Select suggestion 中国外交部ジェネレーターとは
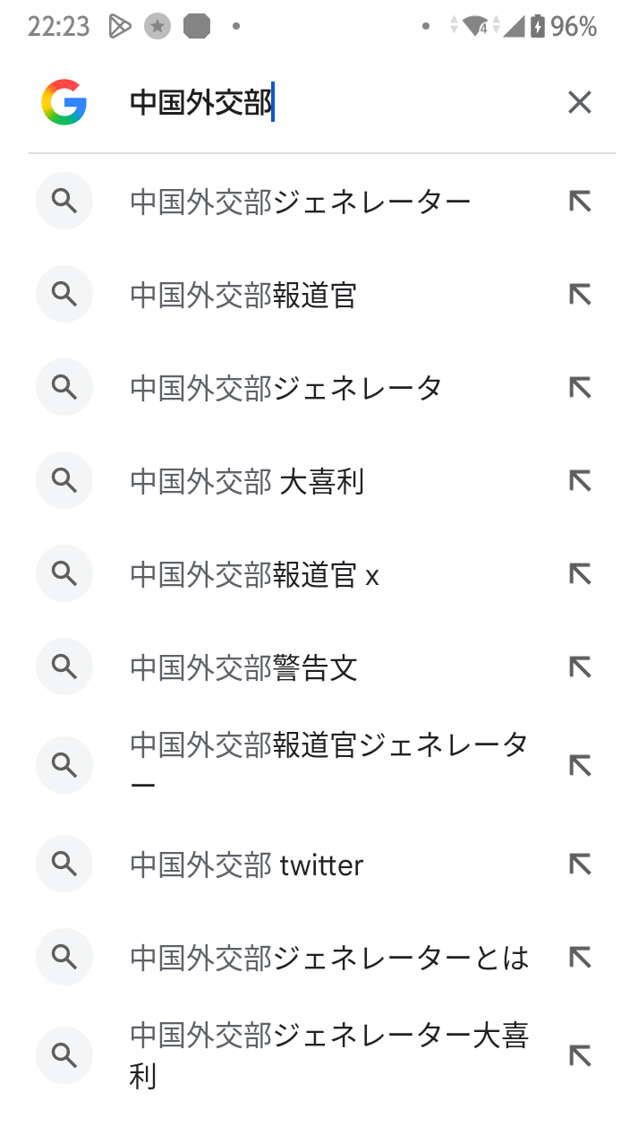The width and height of the screenshot is (638, 1127). [x=329, y=959]
